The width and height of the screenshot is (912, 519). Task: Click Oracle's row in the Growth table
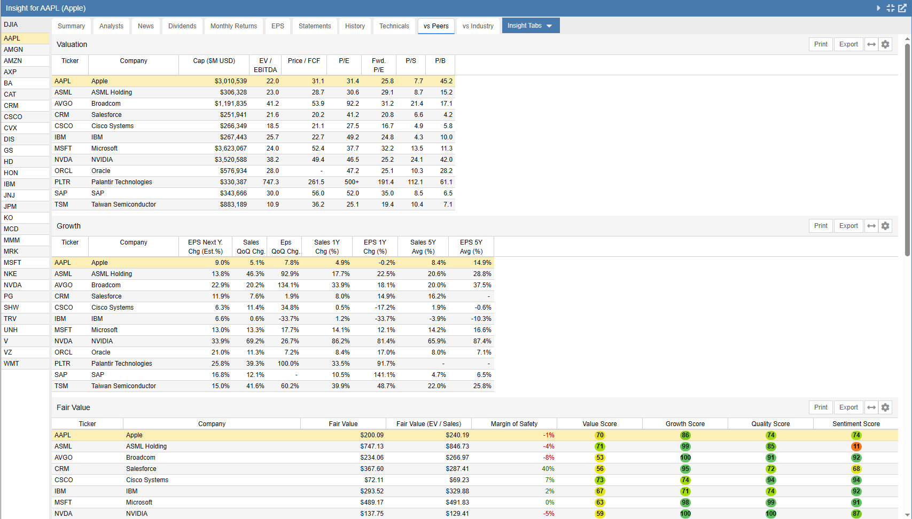[273, 352]
